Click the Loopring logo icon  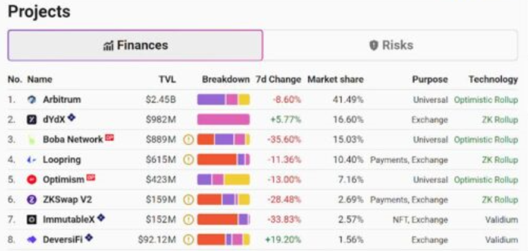point(32,160)
